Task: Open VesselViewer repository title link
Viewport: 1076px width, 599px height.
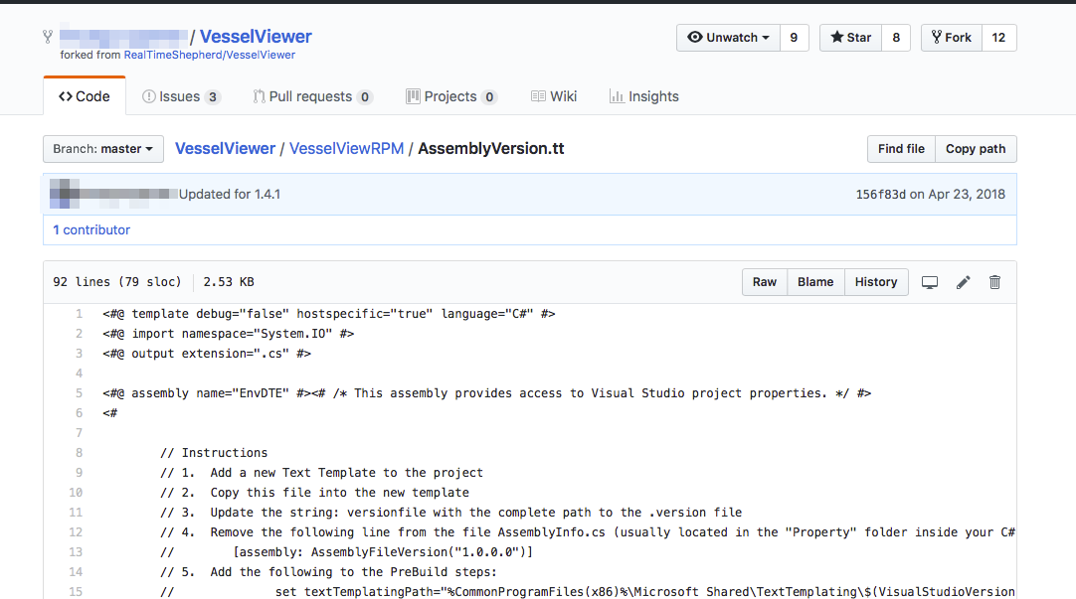Action: (x=256, y=37)
